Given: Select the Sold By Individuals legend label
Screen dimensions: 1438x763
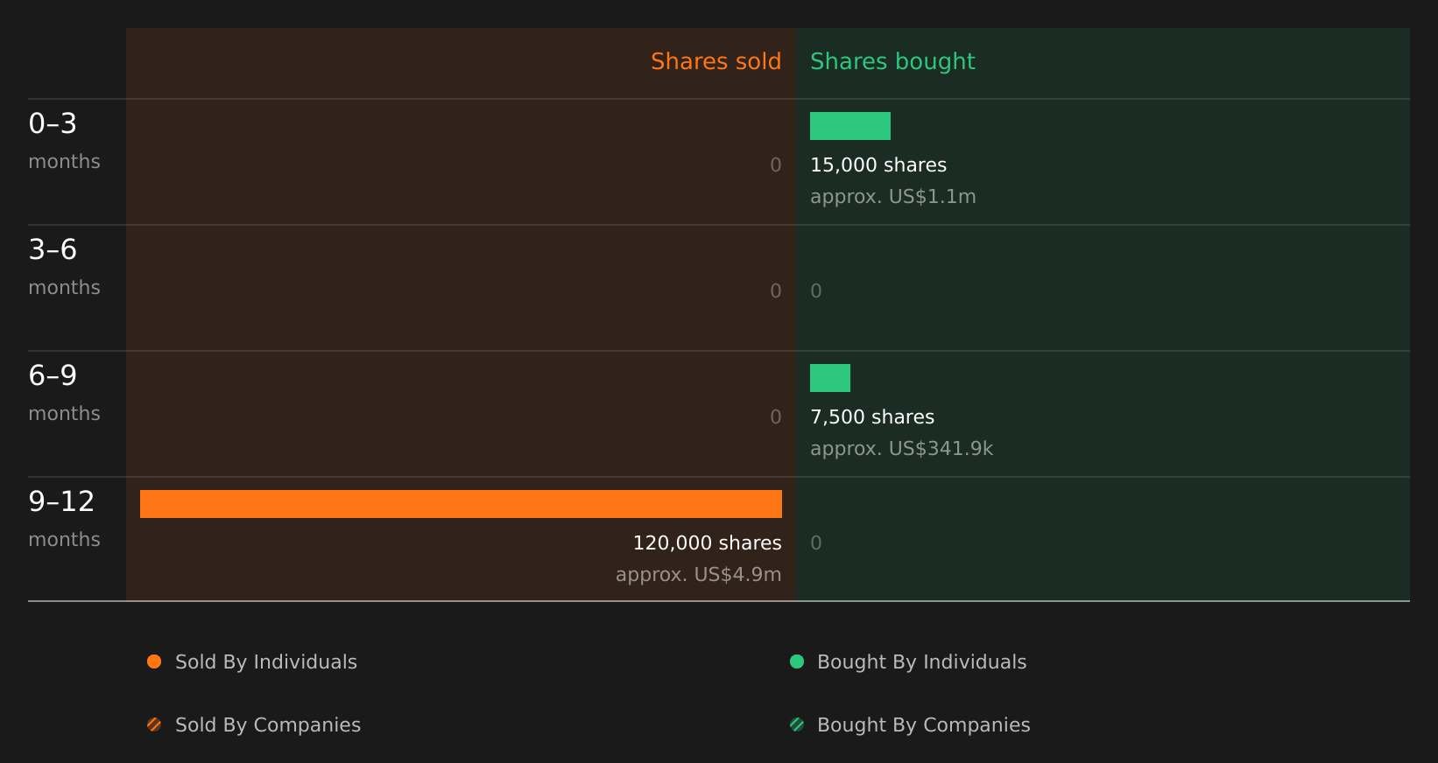Looking at the screenshot, I should pos(266,662).
